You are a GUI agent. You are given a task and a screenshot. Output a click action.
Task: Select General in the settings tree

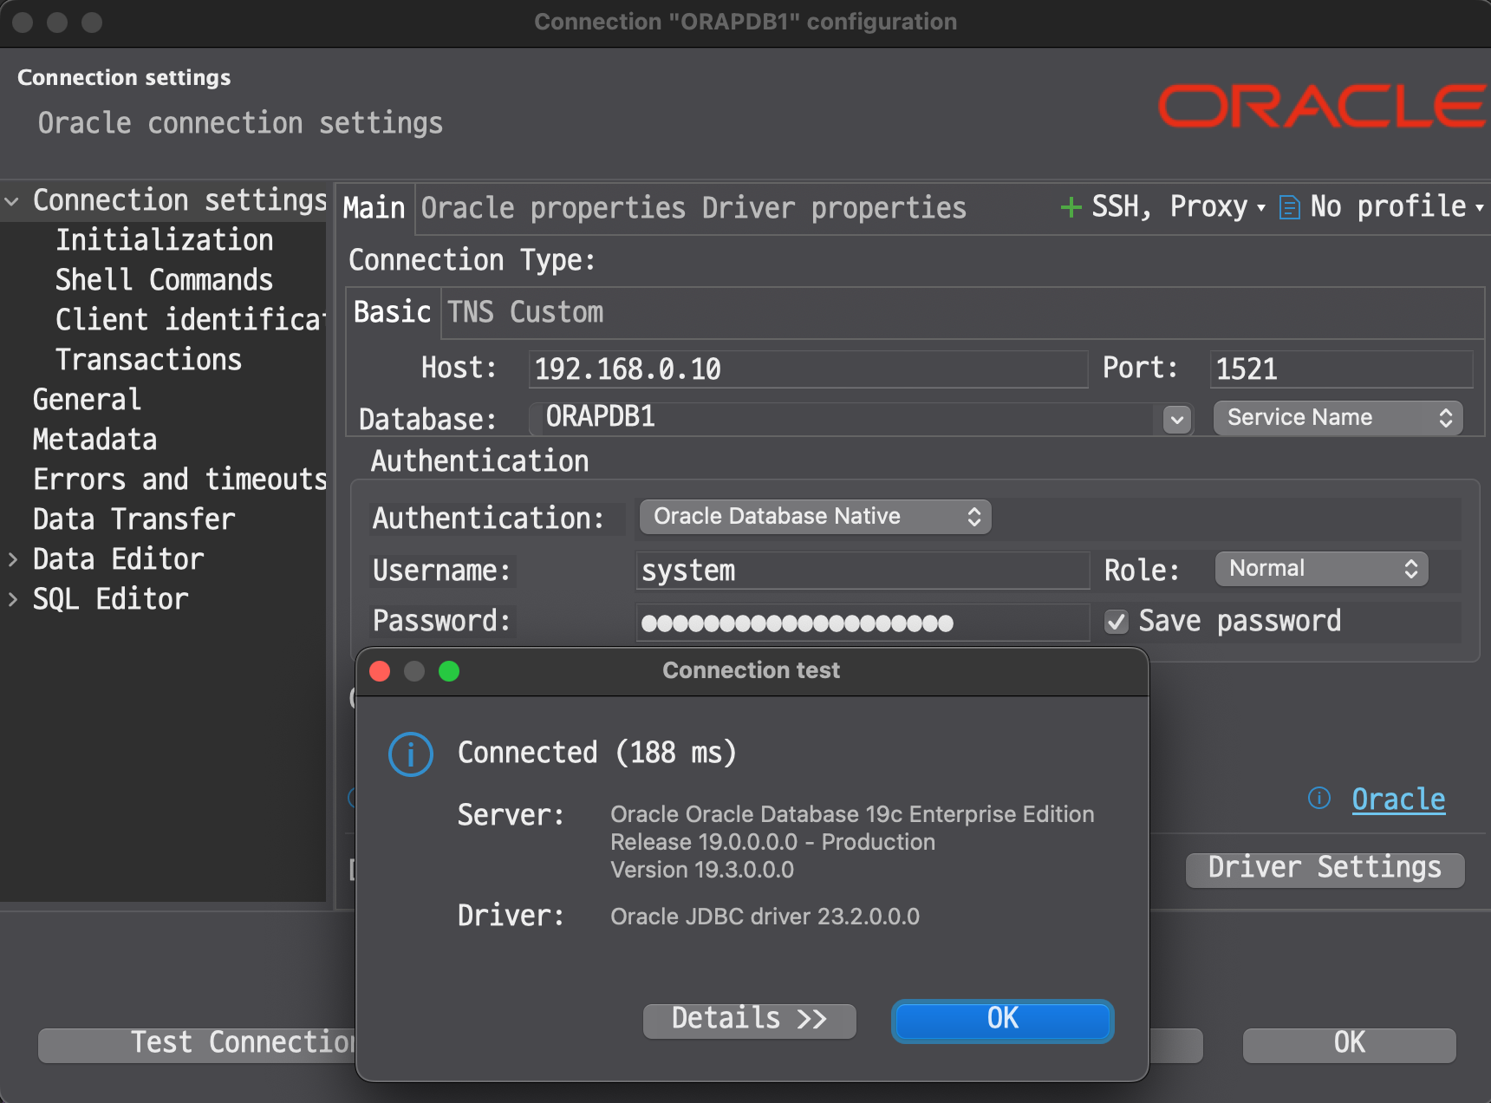click(x=87, y=401)
